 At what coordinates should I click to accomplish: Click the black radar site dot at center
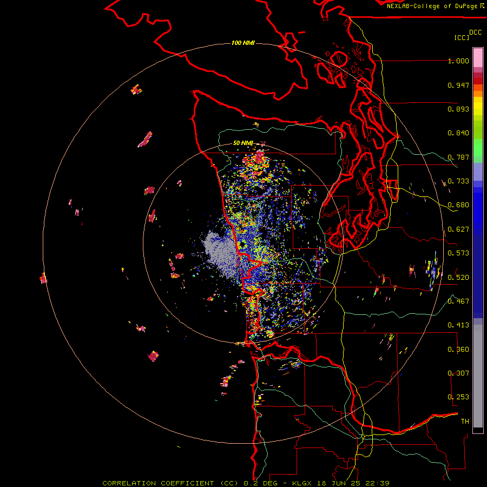pos(242,245)
